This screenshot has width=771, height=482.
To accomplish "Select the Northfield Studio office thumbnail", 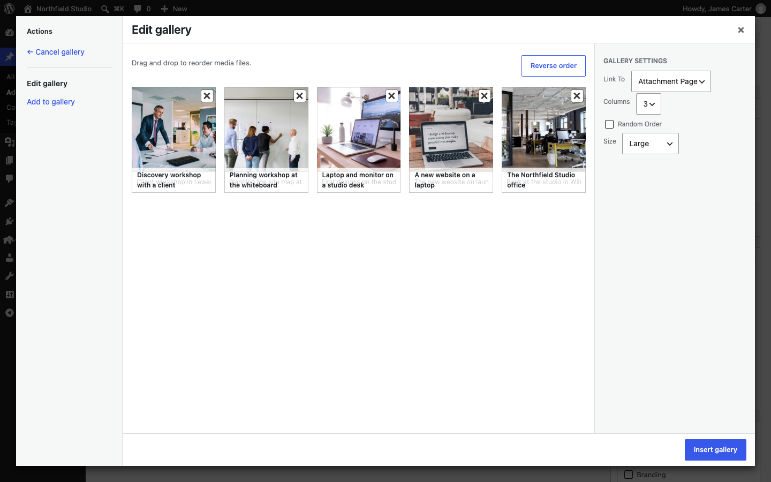I will [x=543, y=129].
